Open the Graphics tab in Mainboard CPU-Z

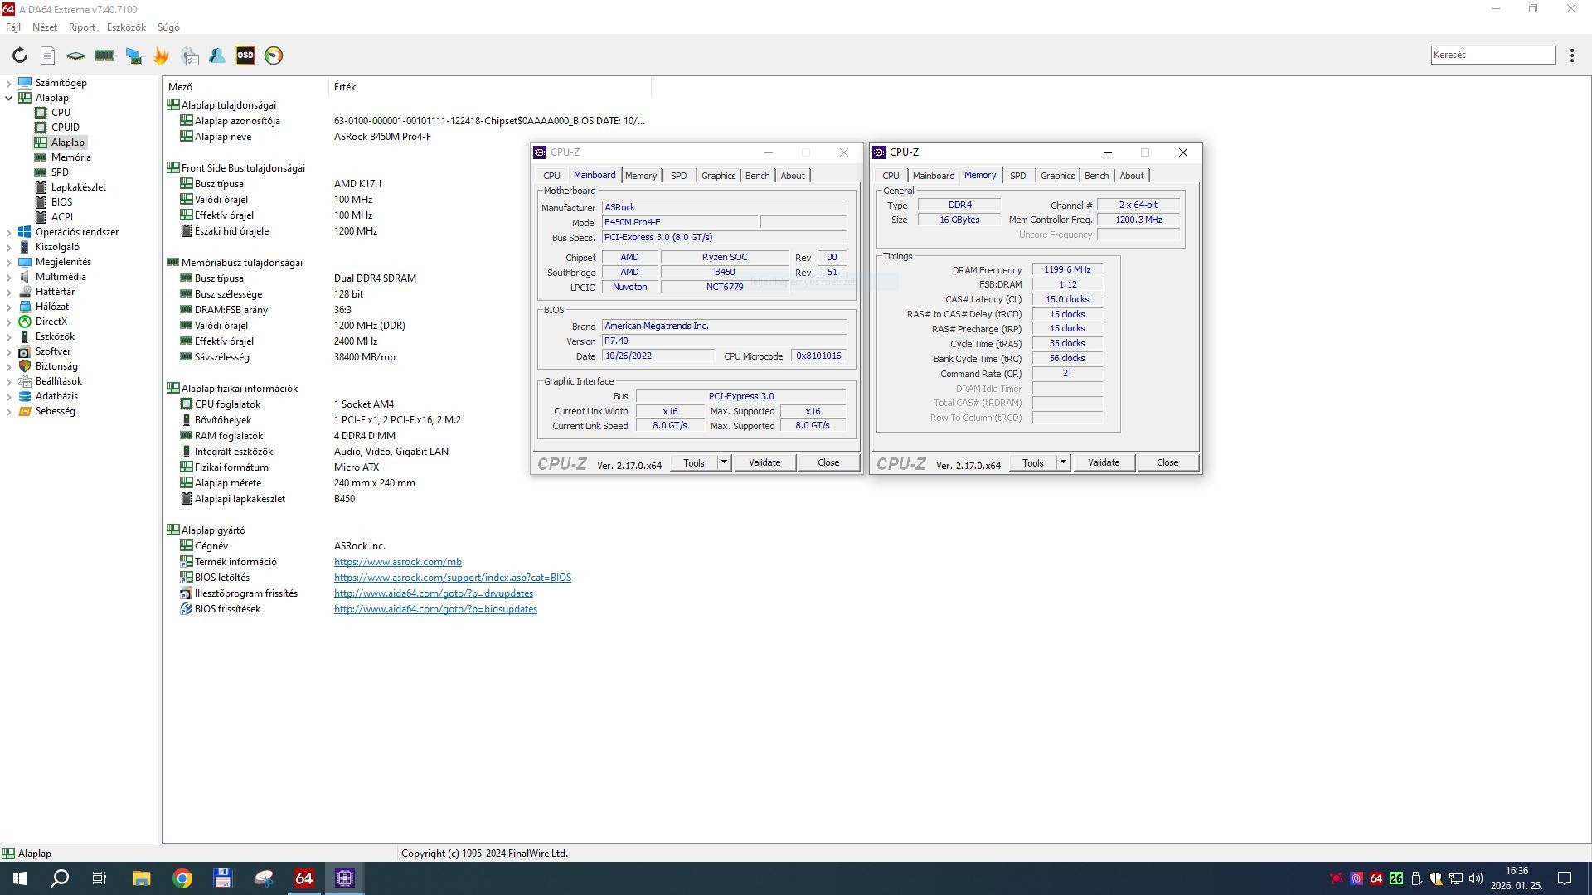(x=718, y=176)
